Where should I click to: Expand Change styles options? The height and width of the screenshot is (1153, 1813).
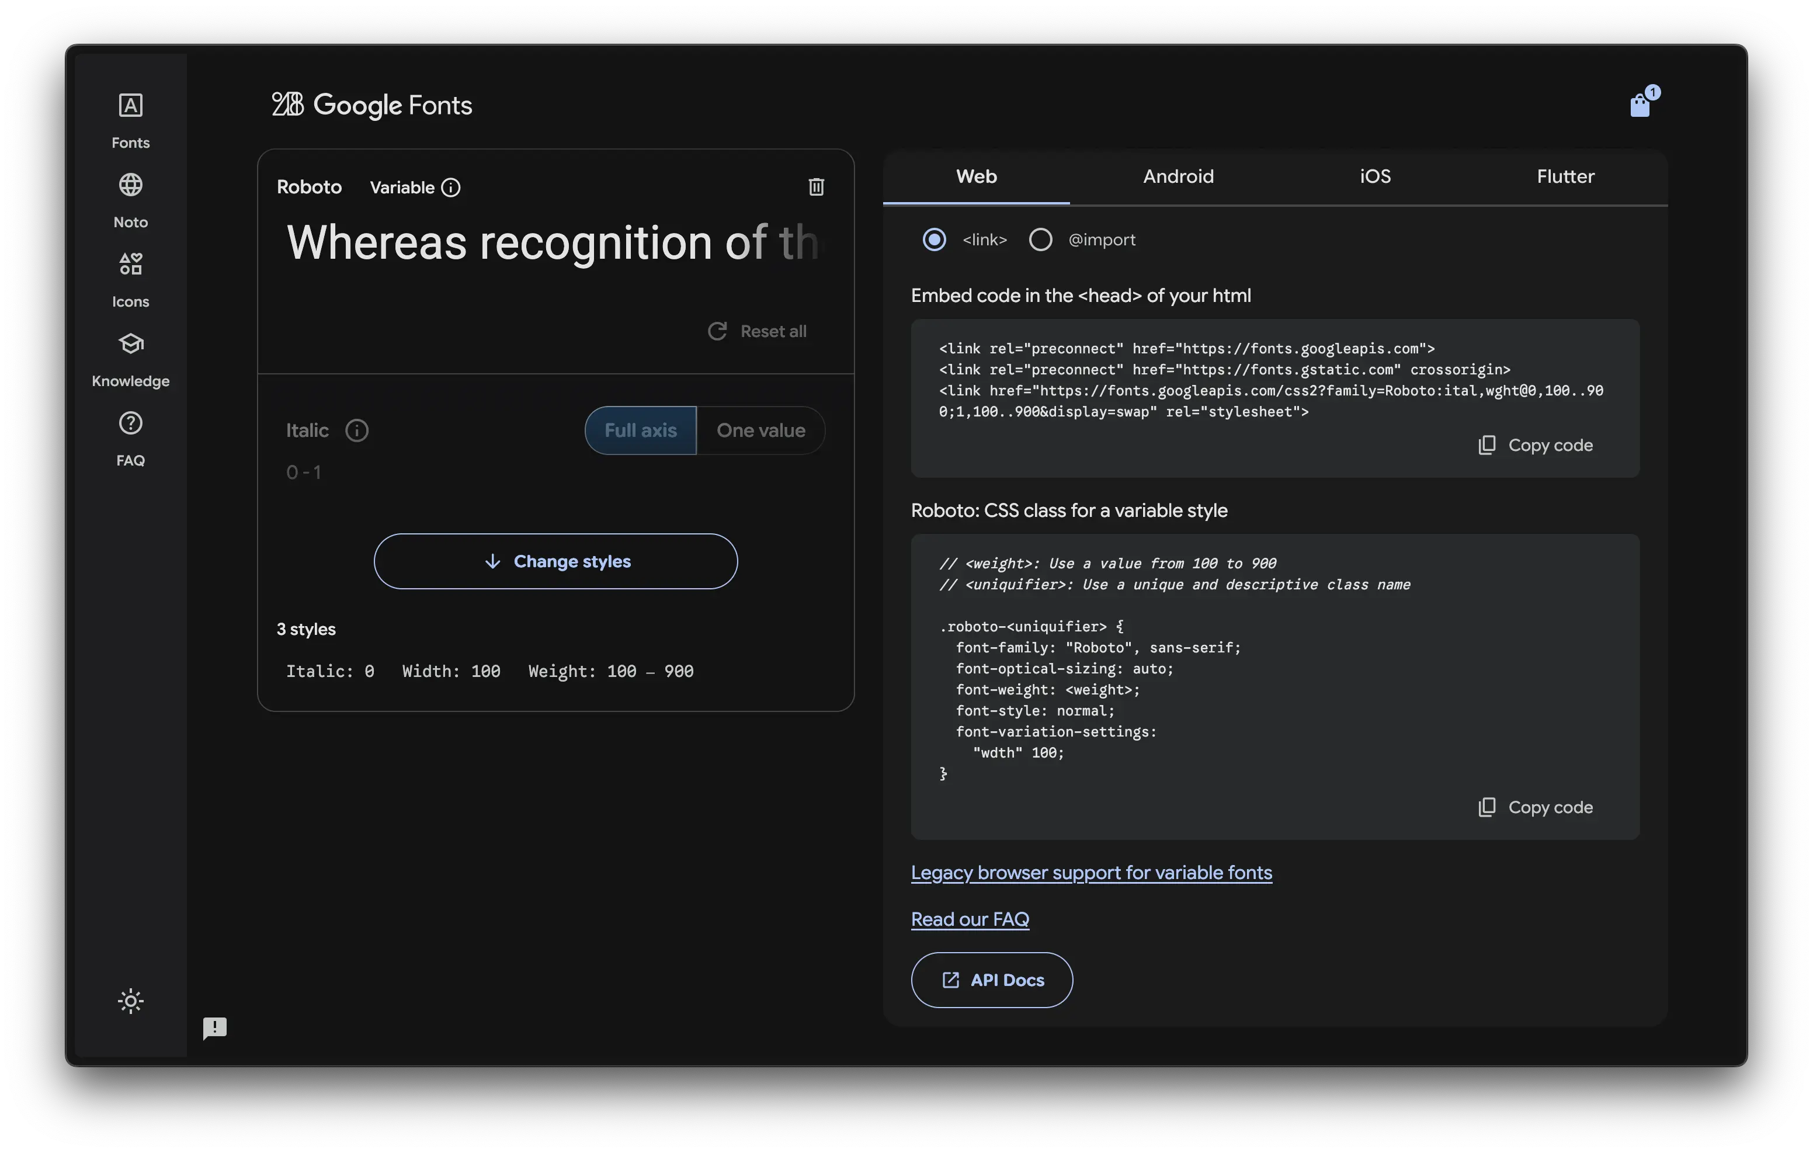coord(555,561)
